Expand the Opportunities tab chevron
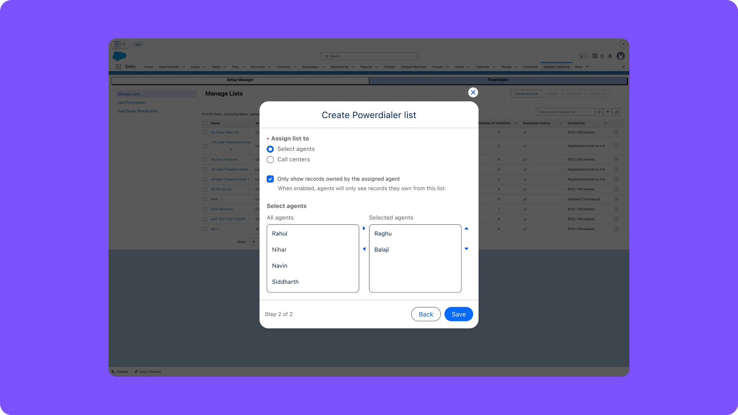The image size is (738, 415). coord(183,67)
